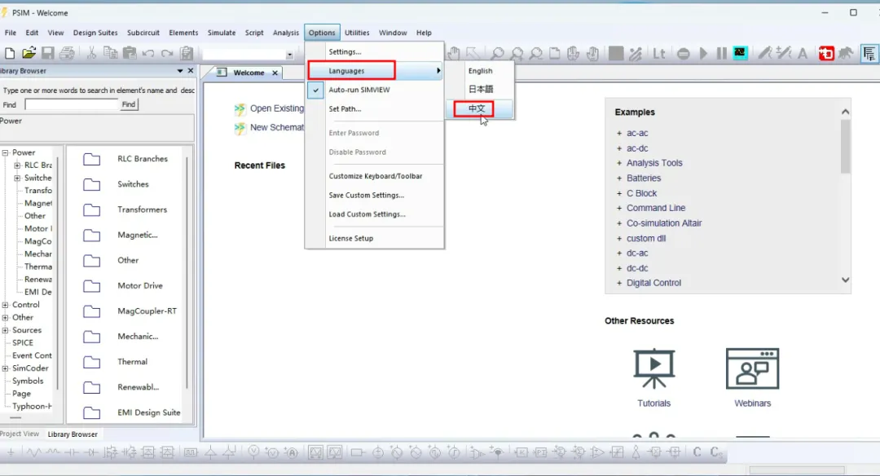Click the pause simulation icon
The height and width of the screenshot is (476, 880).
[x=722, y=53]
